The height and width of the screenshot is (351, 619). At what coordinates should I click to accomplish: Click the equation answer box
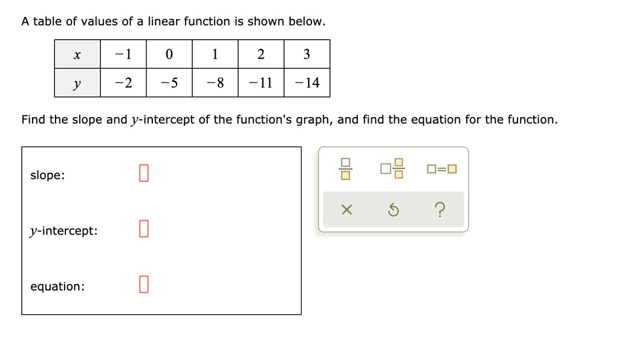click(x=144, y=284)
